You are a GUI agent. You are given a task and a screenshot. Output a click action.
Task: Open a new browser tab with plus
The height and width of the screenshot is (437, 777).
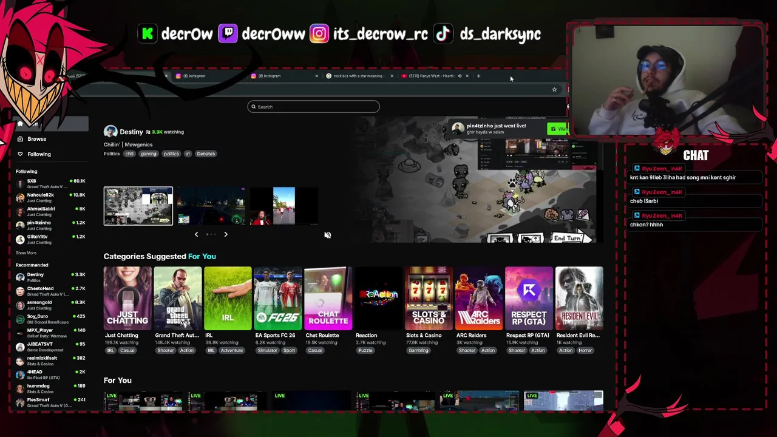(x=478, y=76)
